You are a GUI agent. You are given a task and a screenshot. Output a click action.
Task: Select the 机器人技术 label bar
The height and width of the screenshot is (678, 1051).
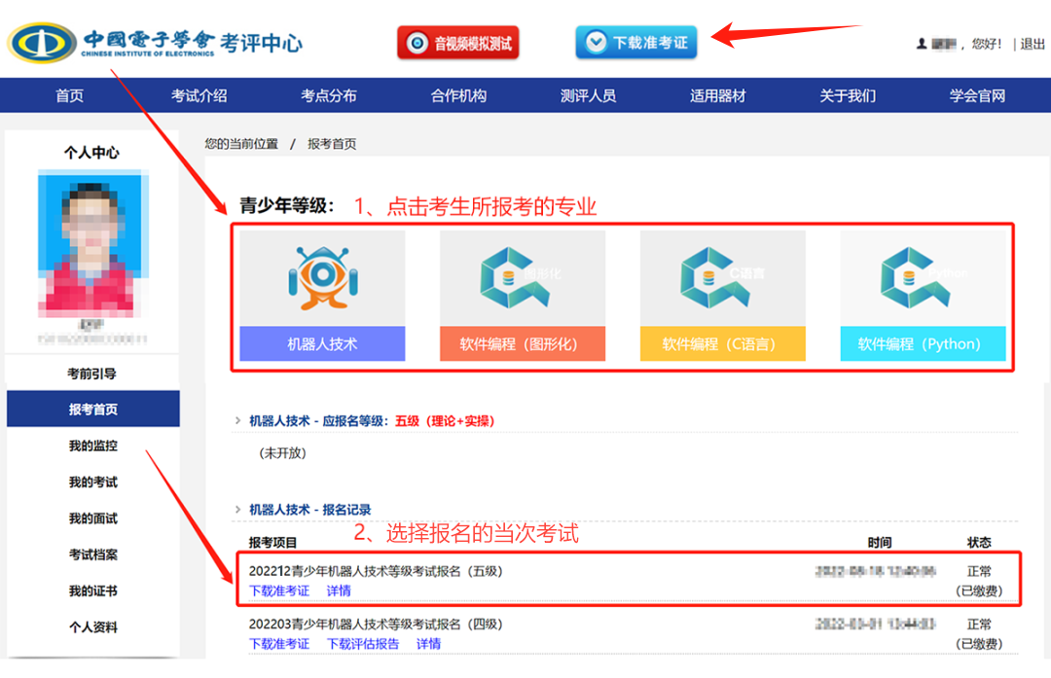(322, 343)
